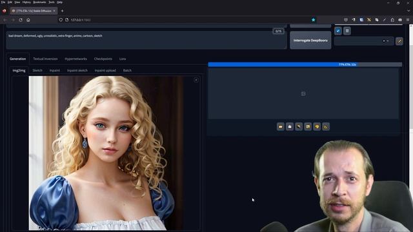Click the forward navigation arrow
Screen dimensions: 413x232
coord(13,20)
